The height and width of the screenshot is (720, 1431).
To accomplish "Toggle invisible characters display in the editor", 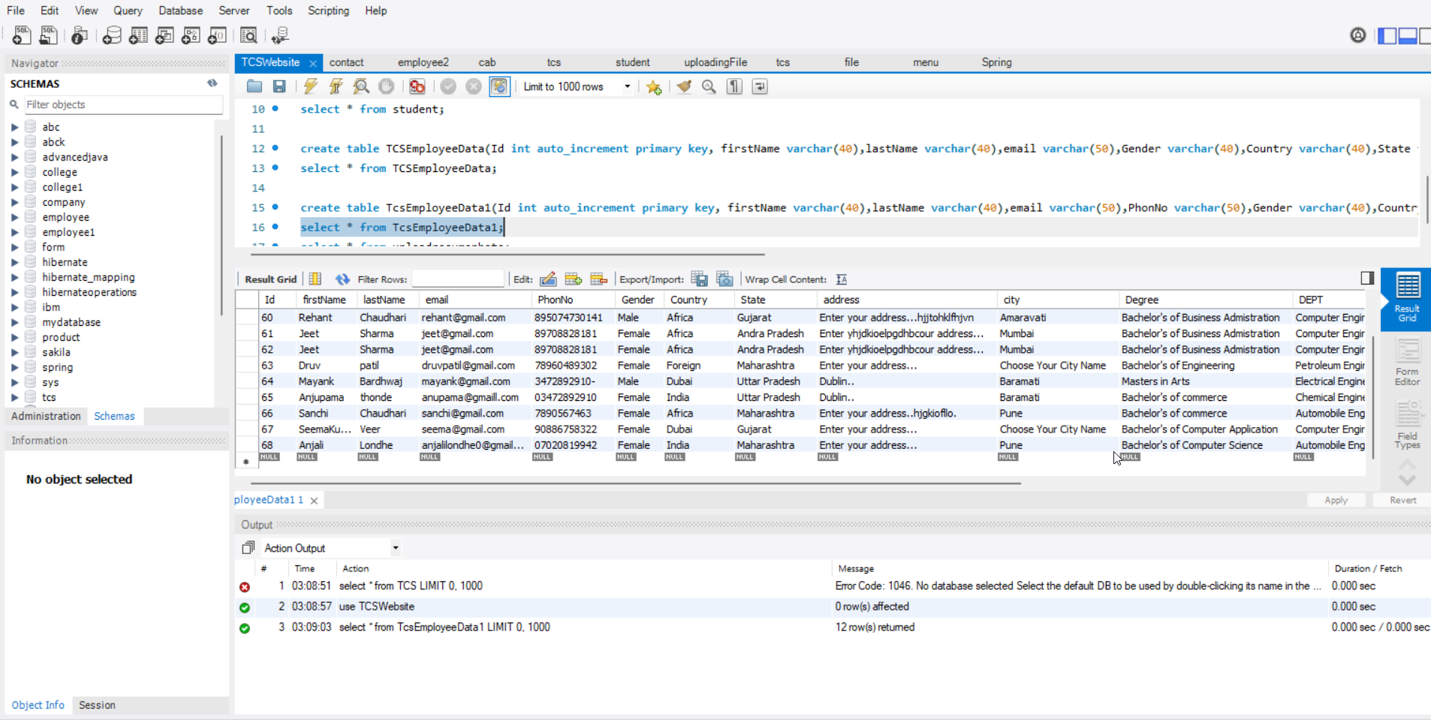I will 734,86.
